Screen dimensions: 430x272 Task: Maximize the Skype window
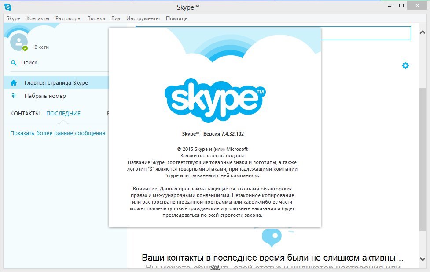pyautogui.click(x=401, y=5)
